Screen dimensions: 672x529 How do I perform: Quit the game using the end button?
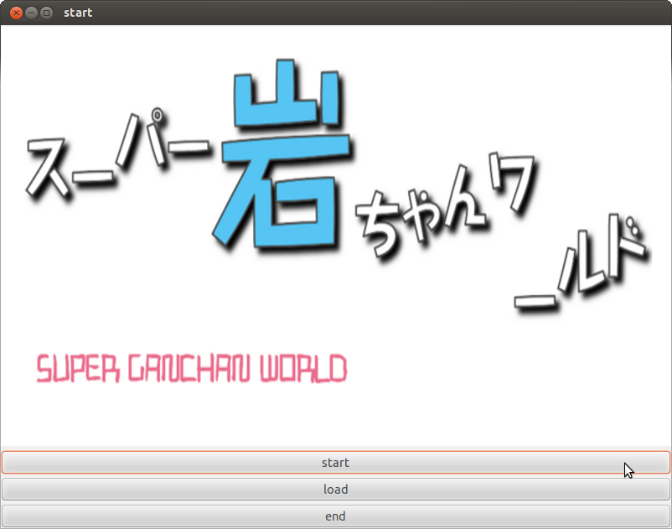(335, 516)
